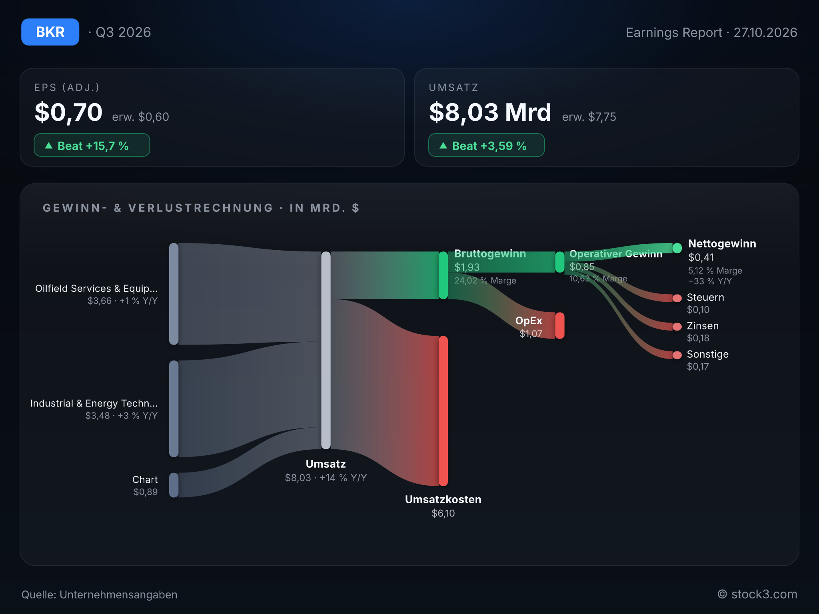
Task: Click the Umsatzkosten $6,10 value
Action: click(x=443, y=513)
